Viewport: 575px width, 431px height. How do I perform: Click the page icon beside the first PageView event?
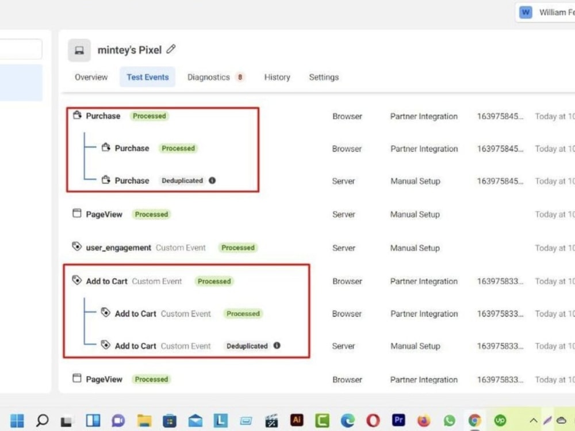(76, 213)
